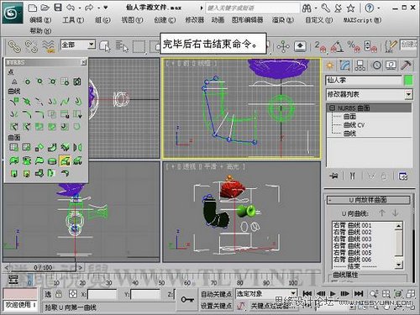Click the U curves list scrollbar
Image resolution: width=420 pixels, height=315 pixels.
[399, 245]
